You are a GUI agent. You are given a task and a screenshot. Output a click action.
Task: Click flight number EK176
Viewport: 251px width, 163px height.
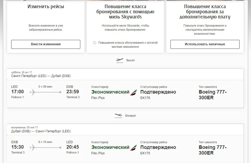pyautogui.click(x=145, y=98)
